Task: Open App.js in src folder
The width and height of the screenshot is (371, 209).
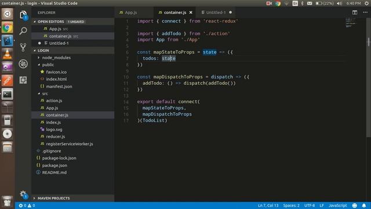Action: (x=73, y=108)
